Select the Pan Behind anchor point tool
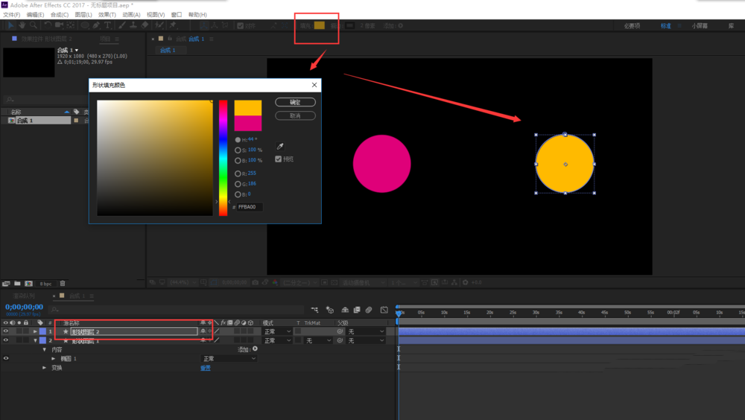 click(70, 25)
